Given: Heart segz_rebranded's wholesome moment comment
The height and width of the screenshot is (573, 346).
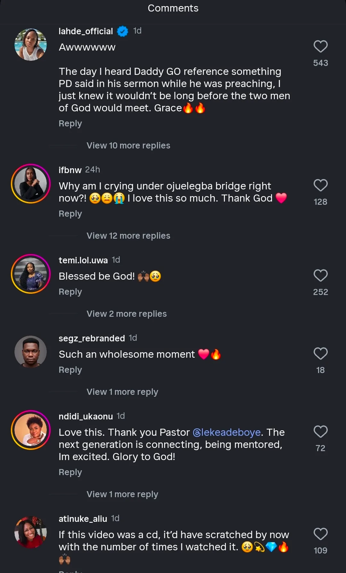Looking at the screenshot, I should (x=320, y=354).
